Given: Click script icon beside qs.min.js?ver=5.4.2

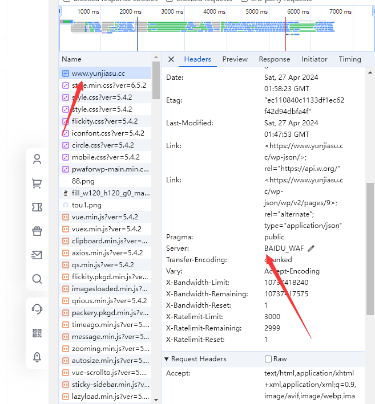Looking at the screenshot, I should coord(66,265).
